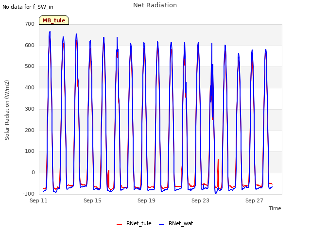Viewport: 311px width, 233px height.
Task: Click the Net Radiation chart title
Action: coord(155,5)
